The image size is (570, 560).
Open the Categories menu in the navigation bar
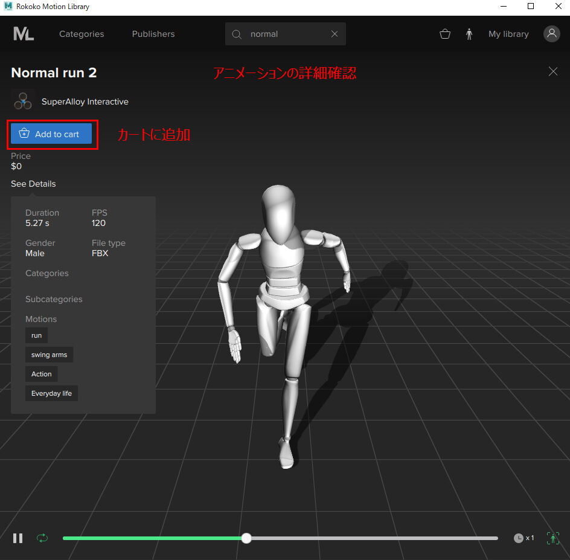[x=82, y=34]
